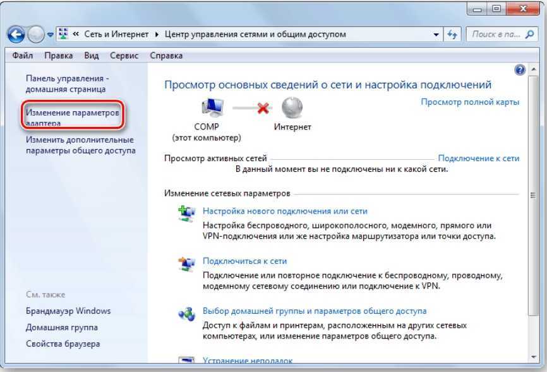
Task: Click the Back navigation arrow button
Action: 16,34
